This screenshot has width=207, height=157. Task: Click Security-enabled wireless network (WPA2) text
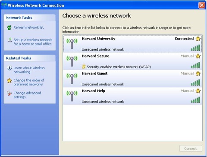(119, 67)
